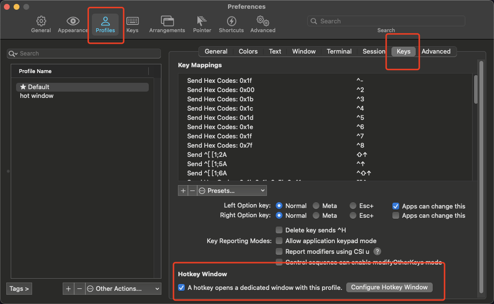Open the Other Actions... dropdown
The height and width of the screenshot is (304, 494).
coord(123,288)
